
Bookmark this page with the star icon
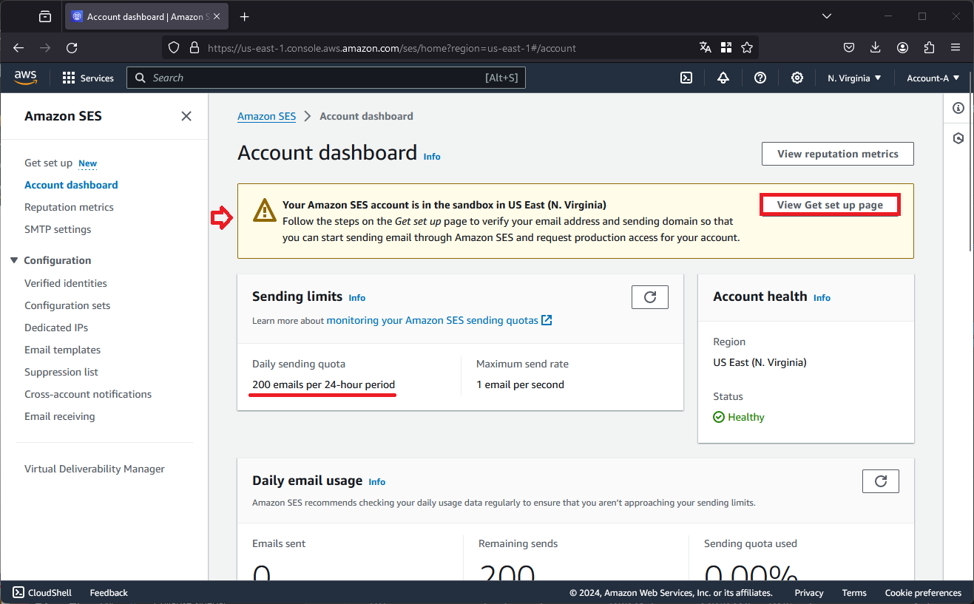pos(747,48)
